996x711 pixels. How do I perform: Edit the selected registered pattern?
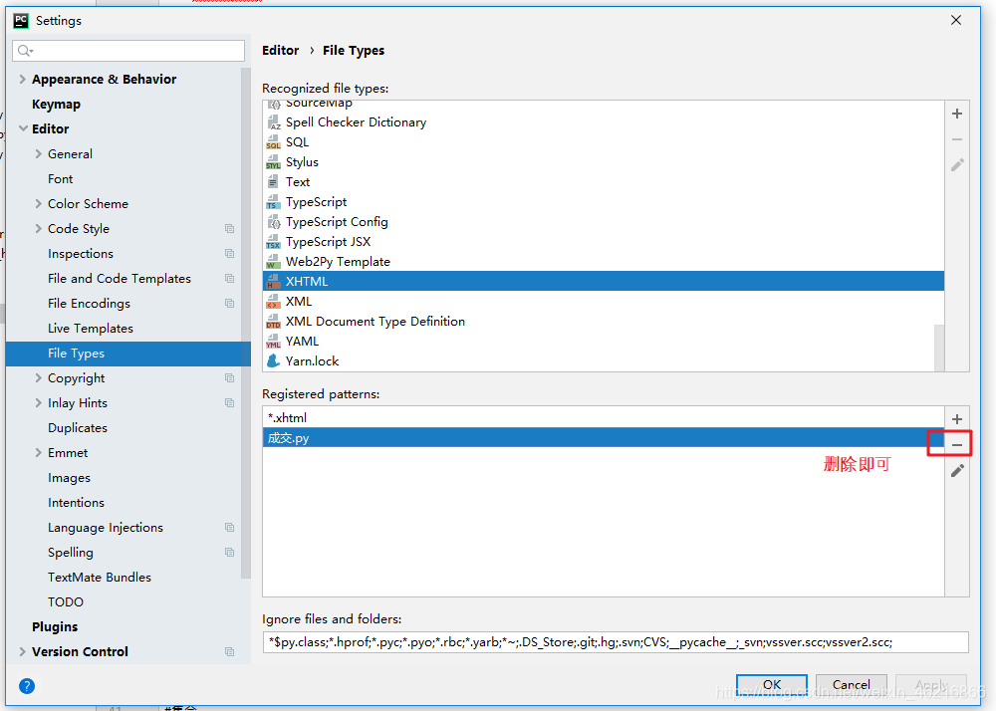pos(956,470)
